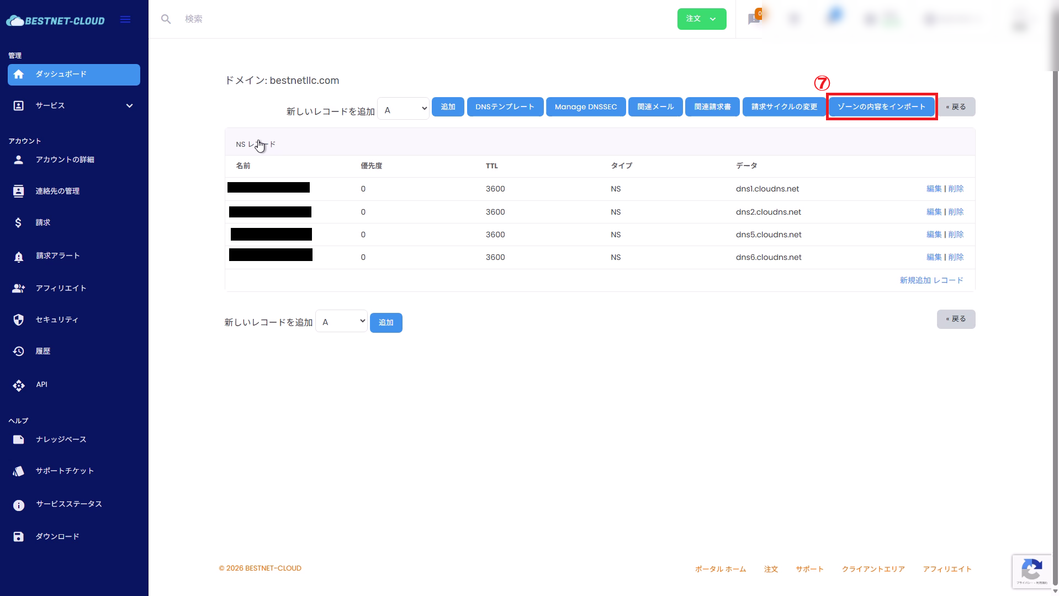Delete the dns1.cloudns.net NS record
This screenshot has width=1059, height=596.
coord(956,189)
